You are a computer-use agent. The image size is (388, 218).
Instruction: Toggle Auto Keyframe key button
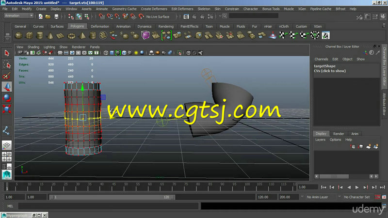click(x=378, y=197)
